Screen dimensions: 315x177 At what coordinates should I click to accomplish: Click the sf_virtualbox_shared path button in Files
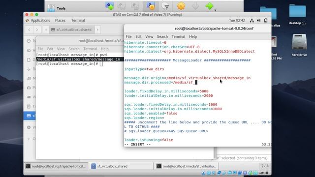coord(71,29)
